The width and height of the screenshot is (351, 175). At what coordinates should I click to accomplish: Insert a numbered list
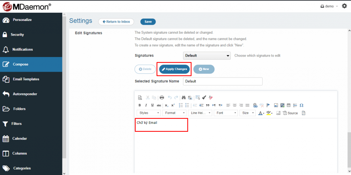pyautogui.click(x=181, y=105)
